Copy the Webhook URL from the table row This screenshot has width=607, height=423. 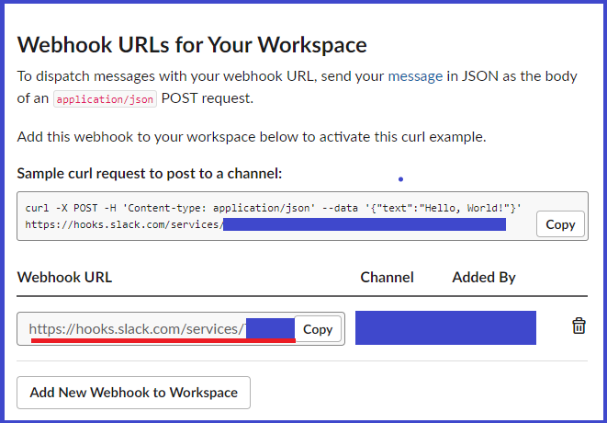tap(318, 329)
